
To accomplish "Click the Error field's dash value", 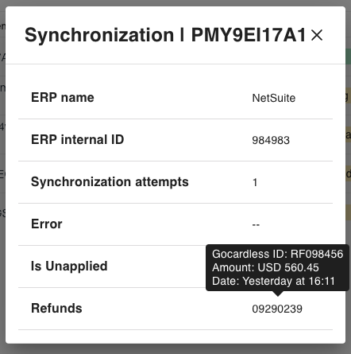I will (x=256, y=224).
